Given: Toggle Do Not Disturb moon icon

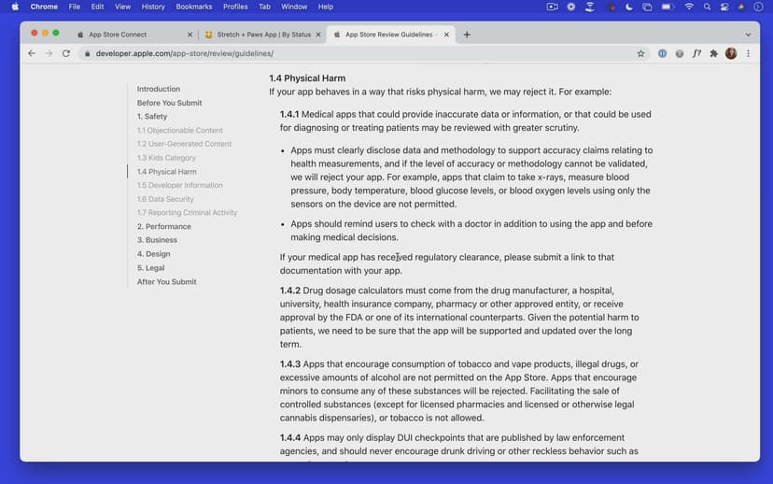Looking at the screenshot, I should pyautogui.click(x=630, y=7).
